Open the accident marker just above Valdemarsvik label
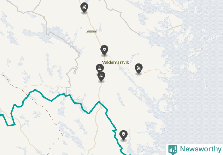The width and height of the screenshot is (223, 155). click(x=104, y=50)
